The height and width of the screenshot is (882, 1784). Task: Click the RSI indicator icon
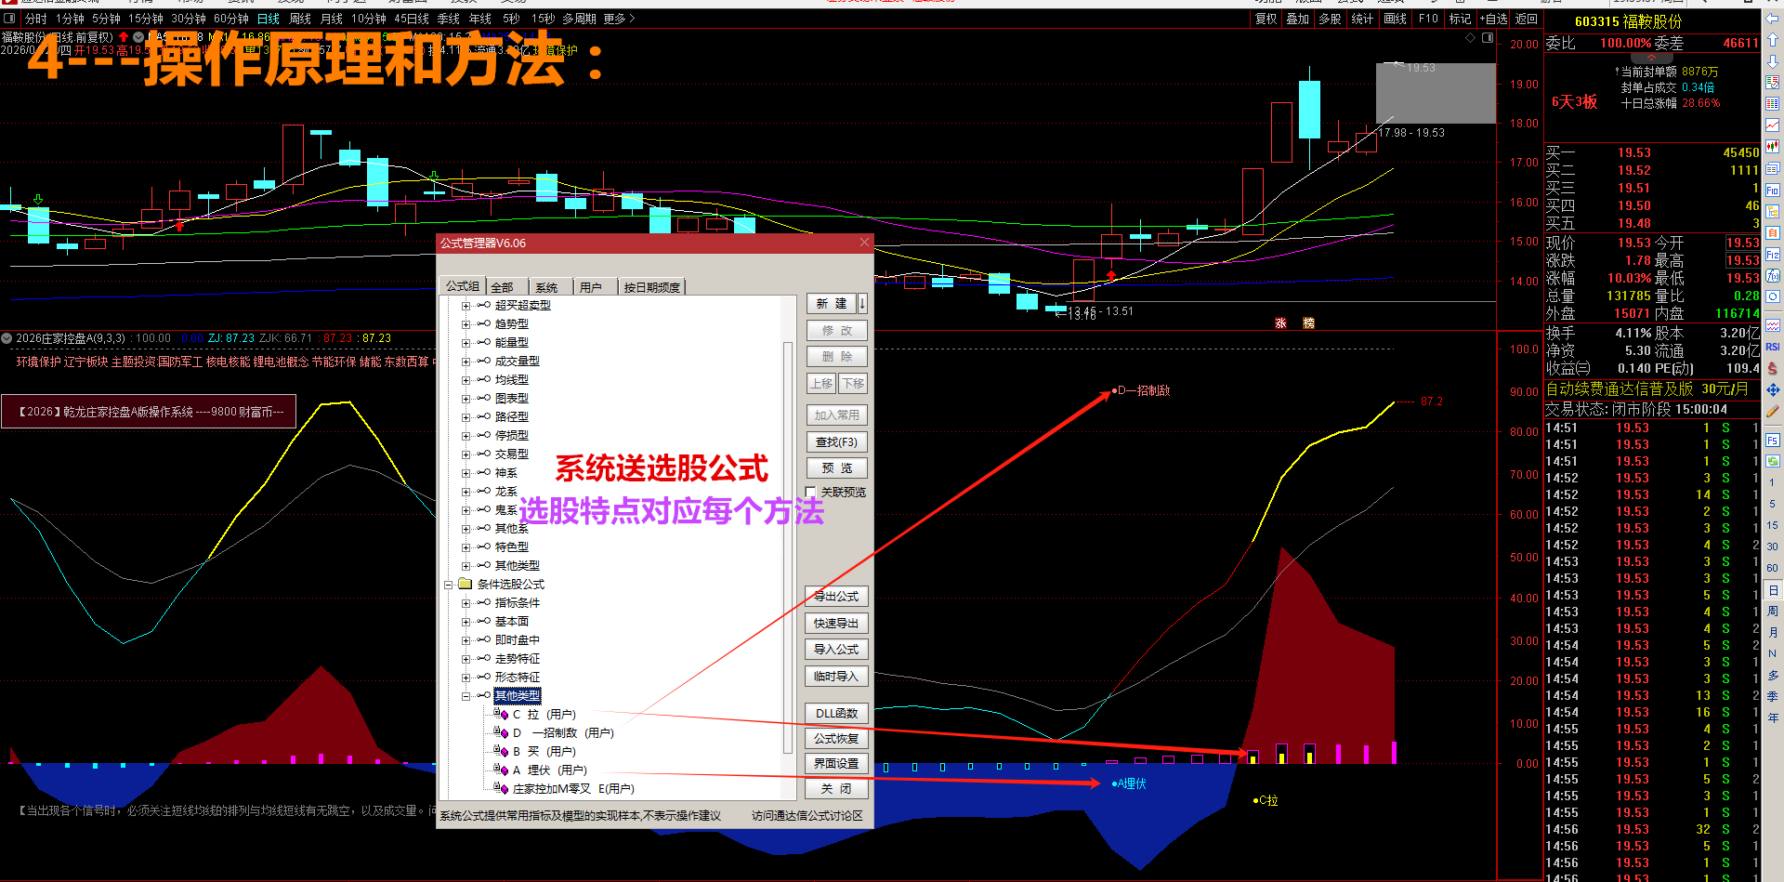tap(1773, 347)
